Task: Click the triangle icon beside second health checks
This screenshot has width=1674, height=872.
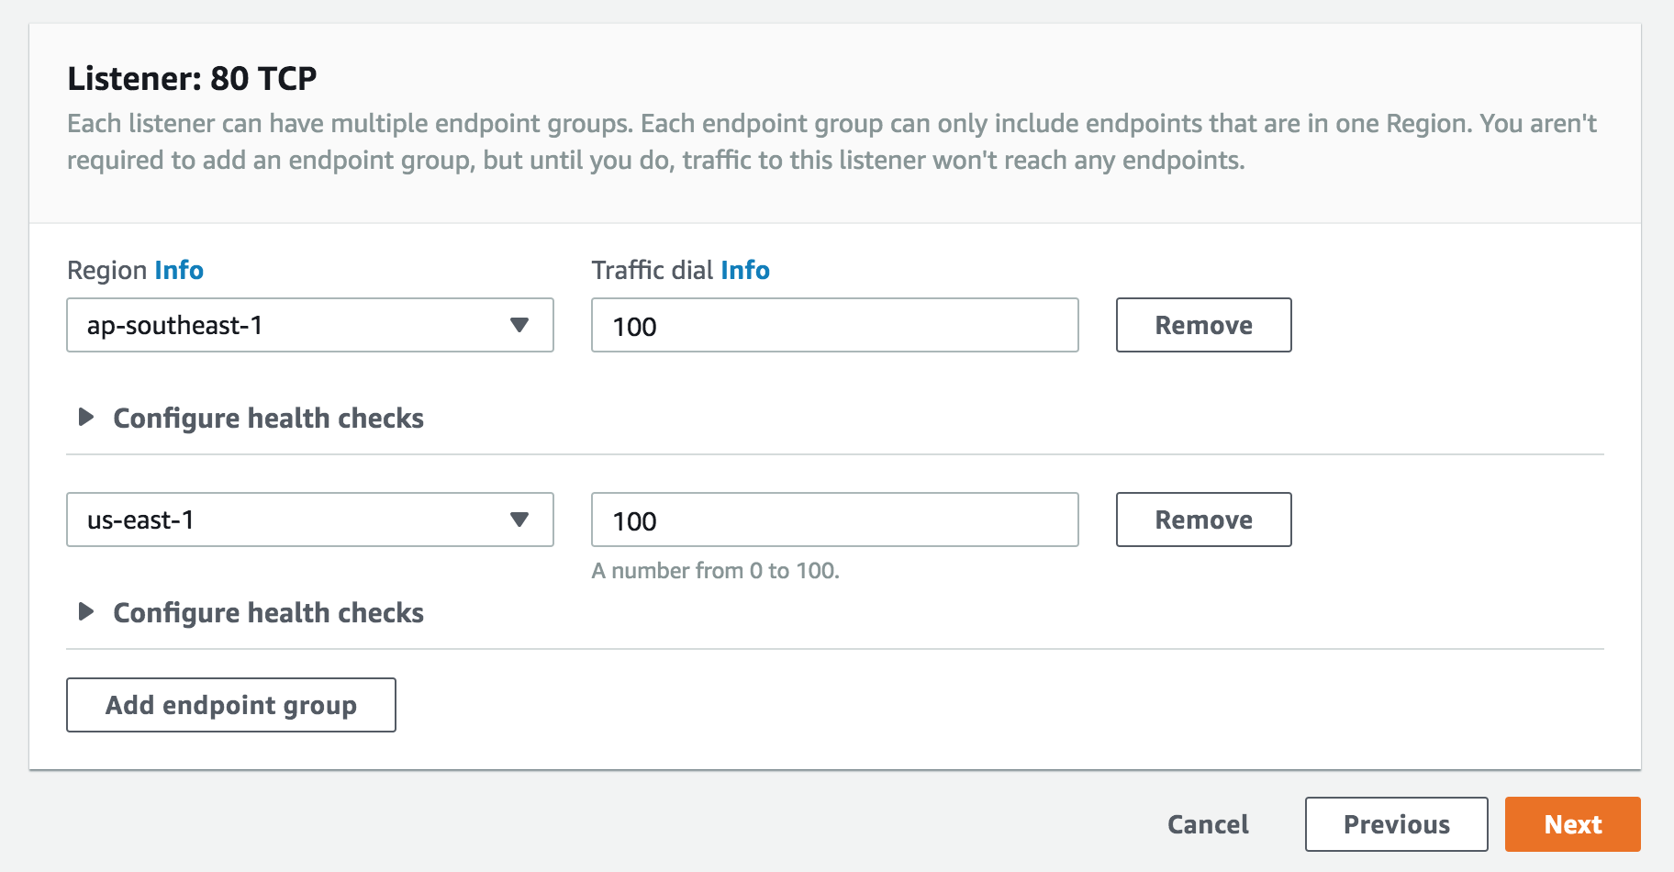Action: (x=86, y=612)
